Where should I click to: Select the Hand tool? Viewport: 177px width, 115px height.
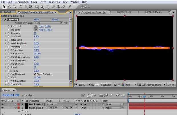[x=9, y=7]
